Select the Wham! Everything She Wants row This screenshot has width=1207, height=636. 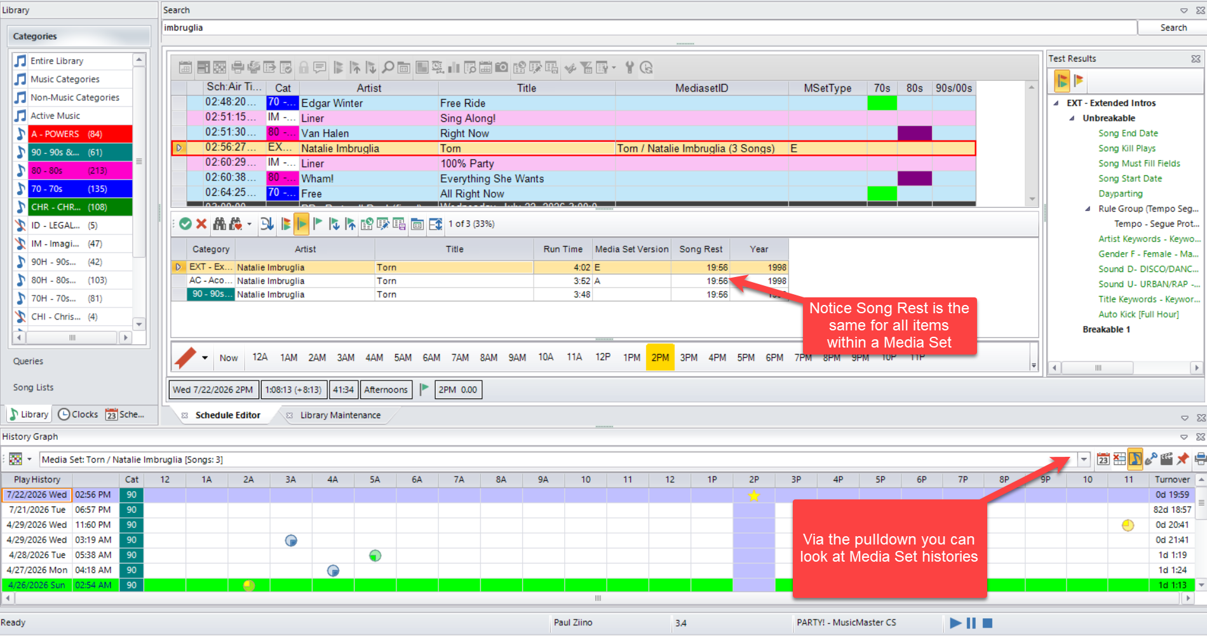pos(573,179)
